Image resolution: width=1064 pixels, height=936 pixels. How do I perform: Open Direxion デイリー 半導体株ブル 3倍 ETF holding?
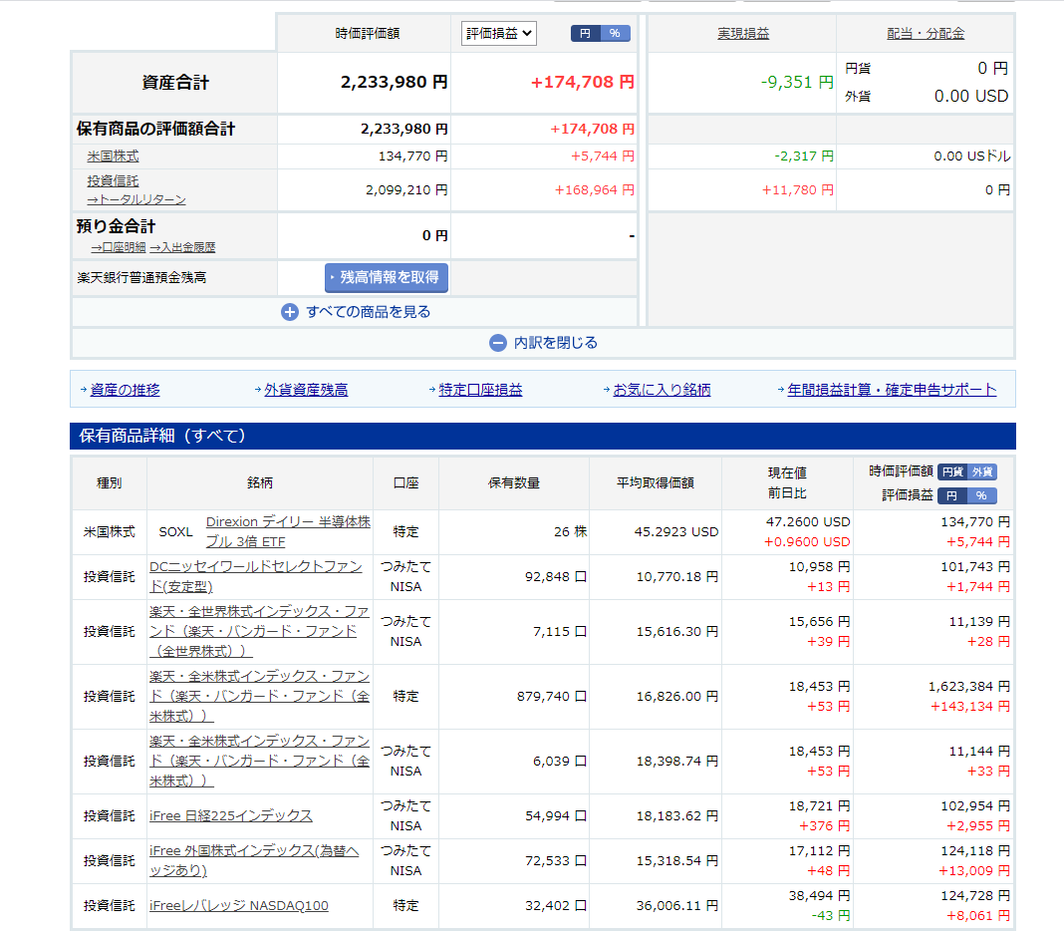(x=288, y=531)
